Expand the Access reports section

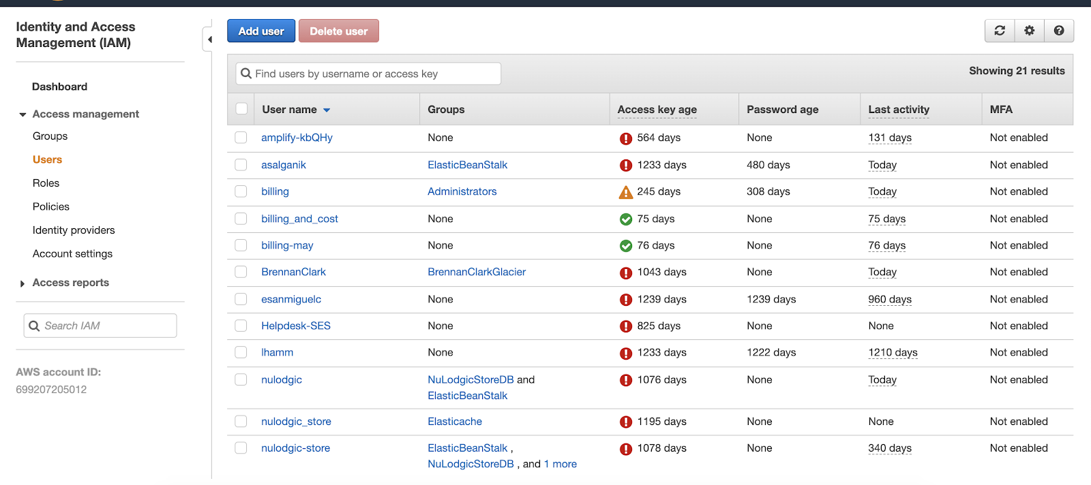click(23, 283)
